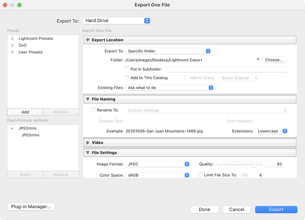Collapse the File Naming section triangle

[88, 99]
